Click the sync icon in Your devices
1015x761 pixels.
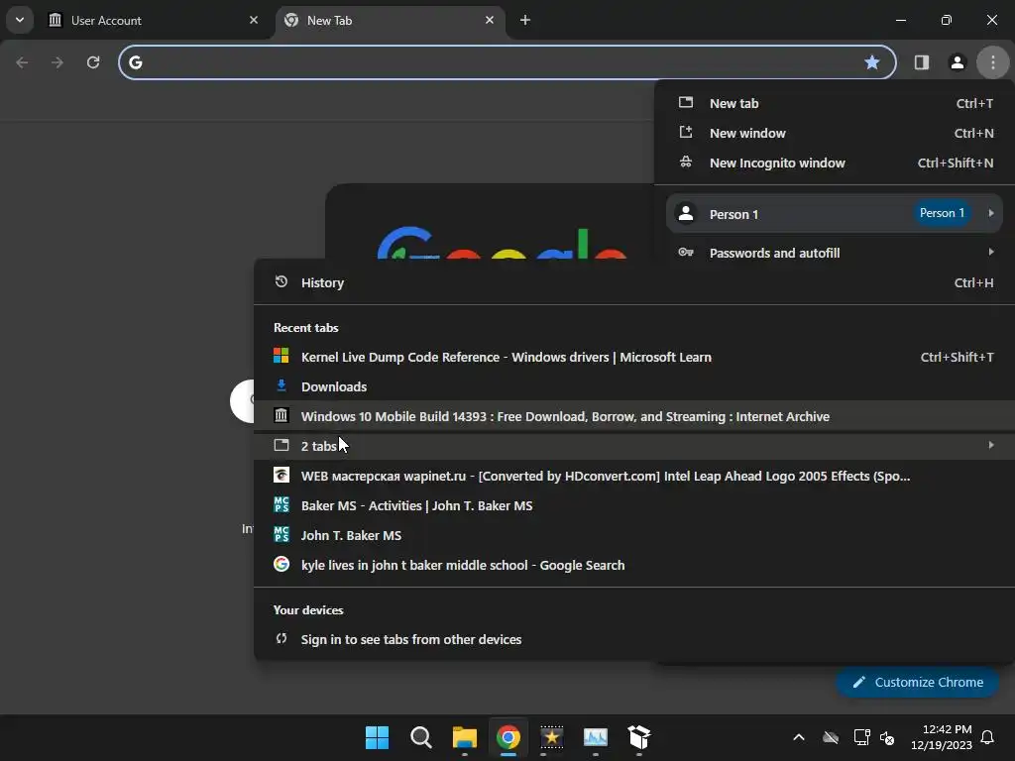281,639
